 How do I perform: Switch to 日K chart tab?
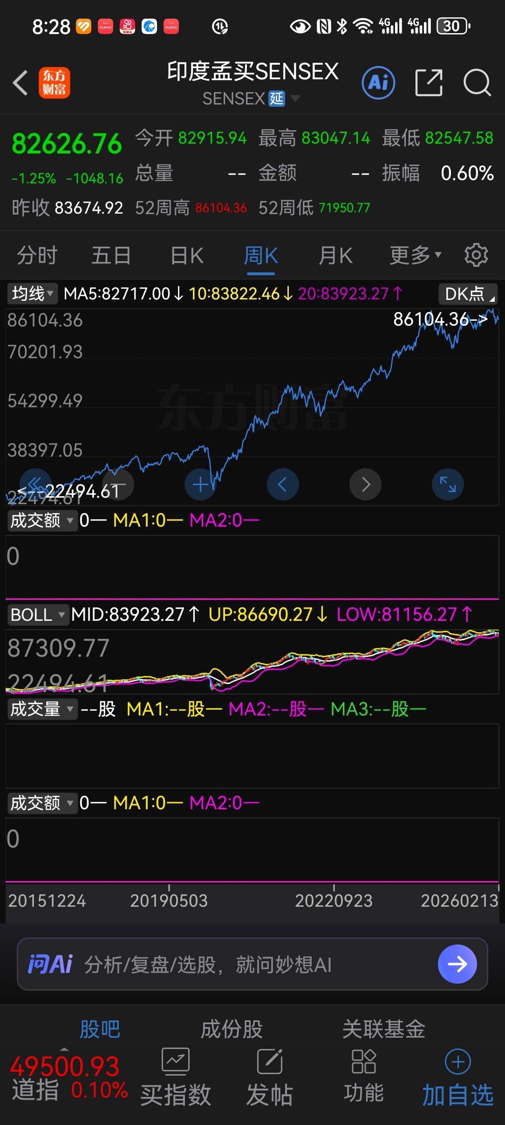coord(187,255)
